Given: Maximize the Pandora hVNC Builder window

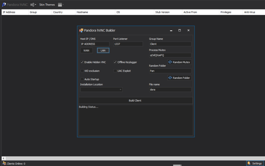Looking at the screenshot, I should pyautogui.click(x=179, y=30).
